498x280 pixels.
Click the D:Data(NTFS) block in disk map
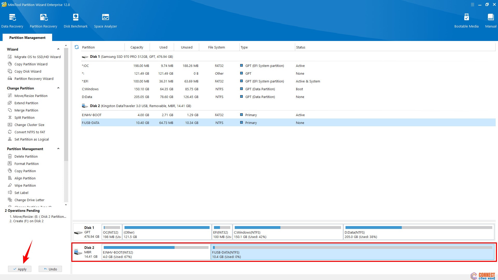(x=419, y=232)
